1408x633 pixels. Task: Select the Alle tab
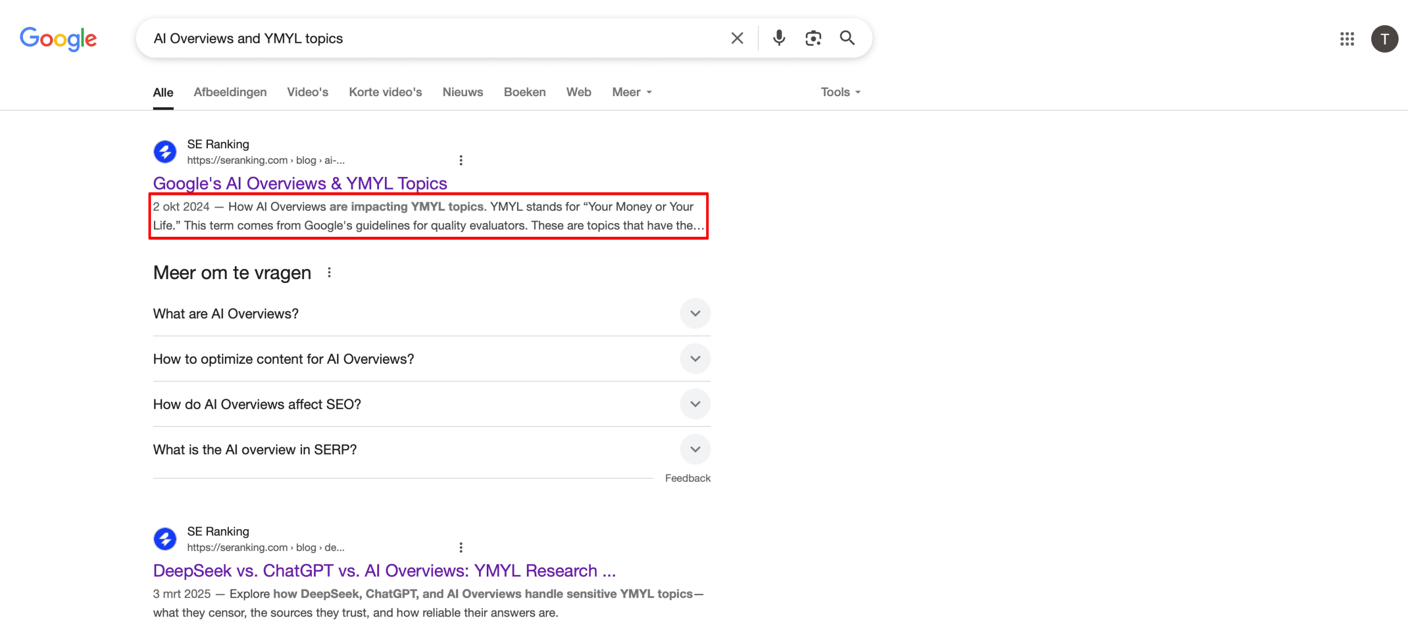click(x=163, y=92)
